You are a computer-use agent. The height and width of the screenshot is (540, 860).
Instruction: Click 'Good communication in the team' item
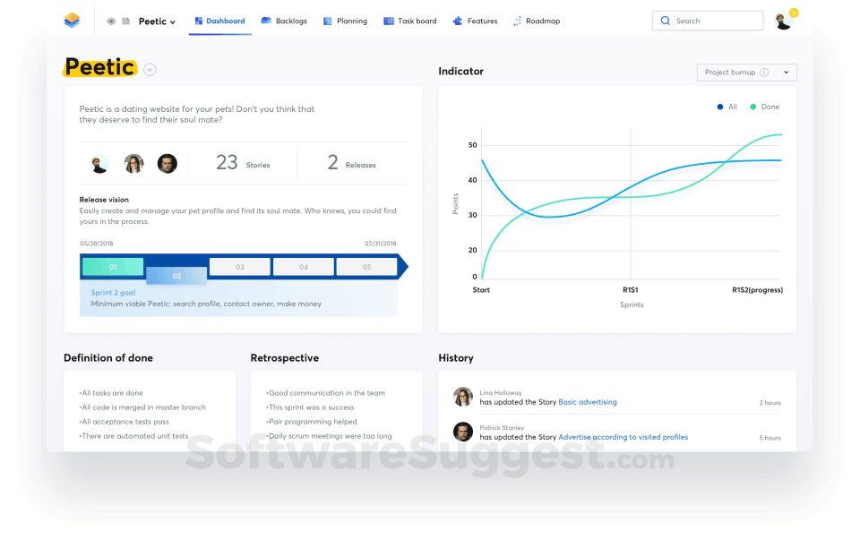[x=326, y=393]
